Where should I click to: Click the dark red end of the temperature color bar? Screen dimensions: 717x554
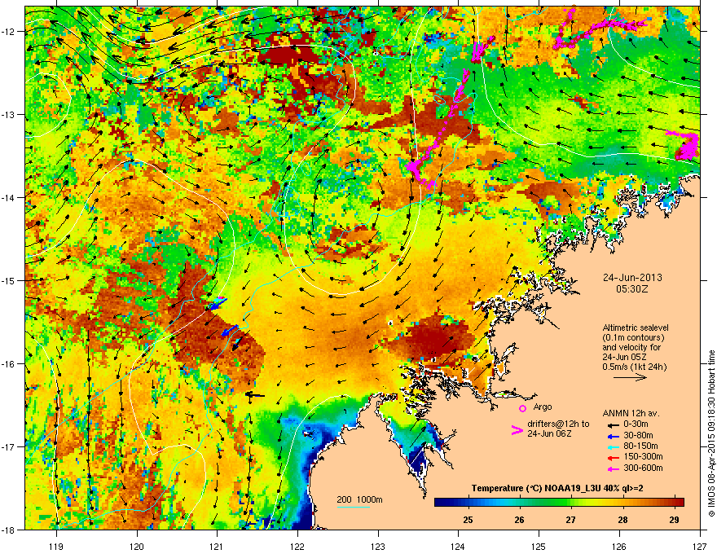679,502
